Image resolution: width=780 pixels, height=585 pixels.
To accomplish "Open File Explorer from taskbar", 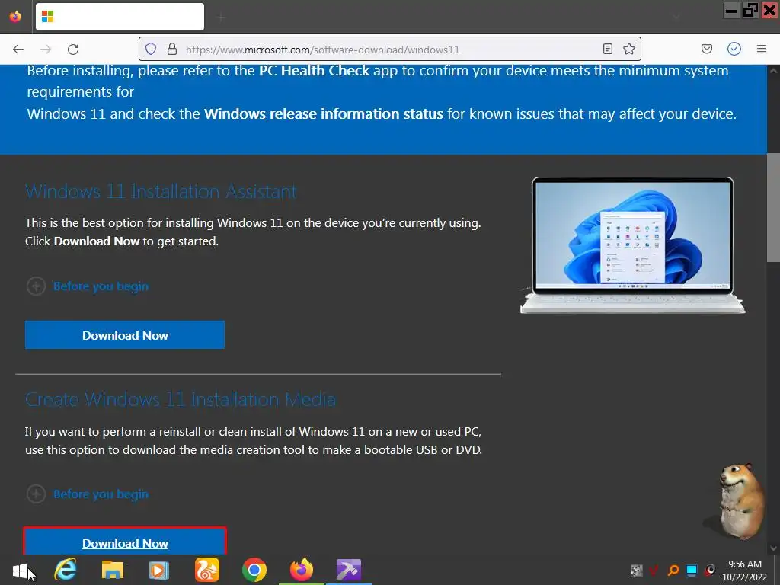I will pyautogui.click(x=113, y=570).
